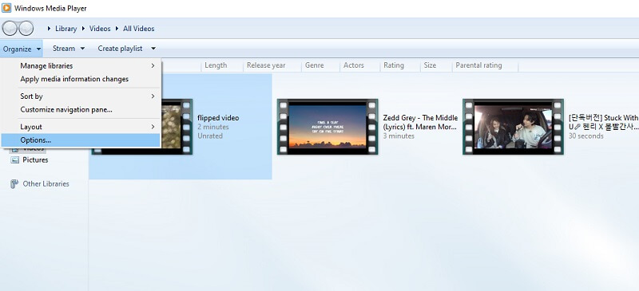The height and width of the screenshot is (291, 639).
Task: Click the 'Unrated' label under flipped video
Action: pyautogui.click(x=210, y=136)
